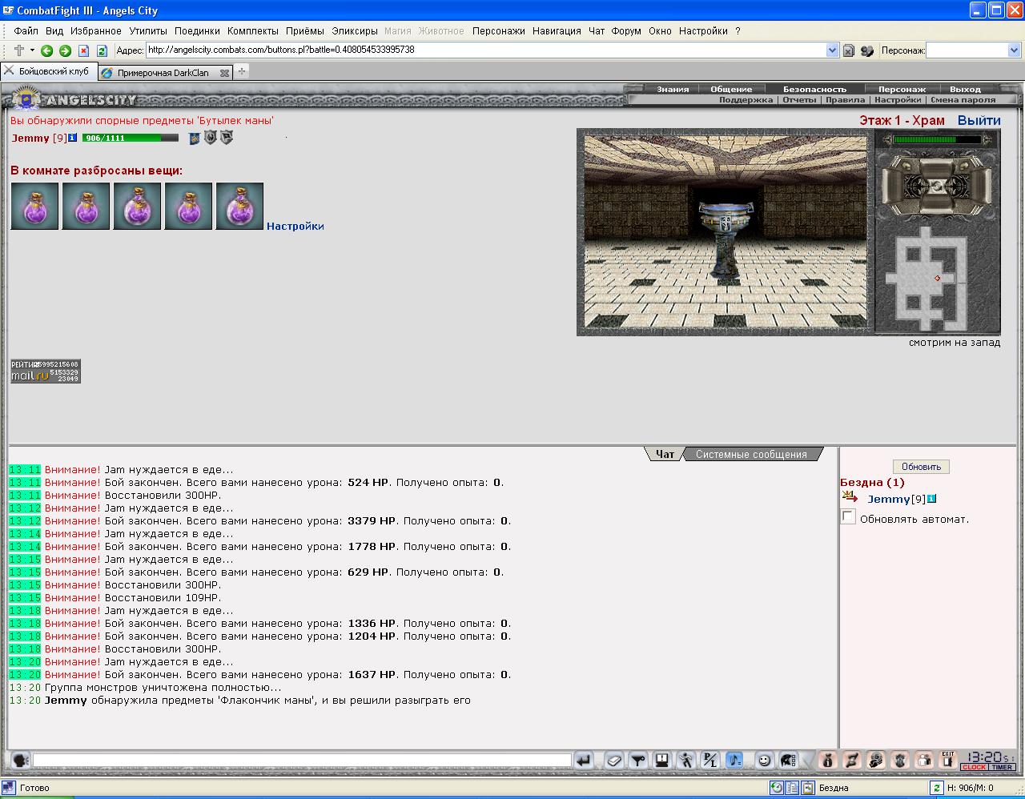Open a new tab with the plus button

click(x=242, y=71)
